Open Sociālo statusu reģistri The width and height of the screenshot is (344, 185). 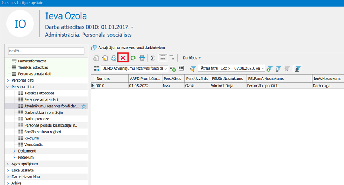pyautogui.click(x=43, y=132)
